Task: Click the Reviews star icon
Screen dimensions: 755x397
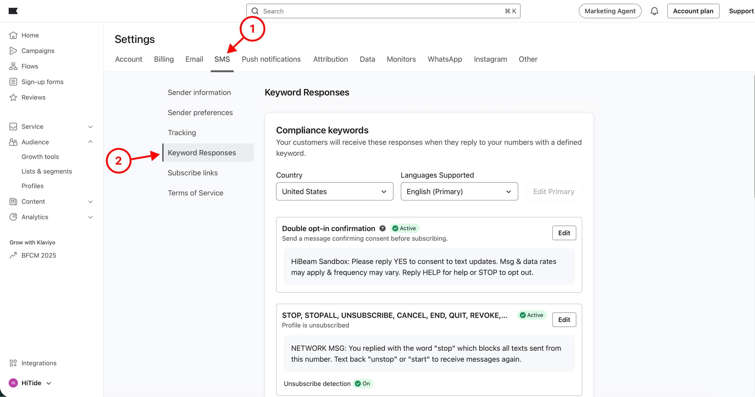Action: coord(13,97)
